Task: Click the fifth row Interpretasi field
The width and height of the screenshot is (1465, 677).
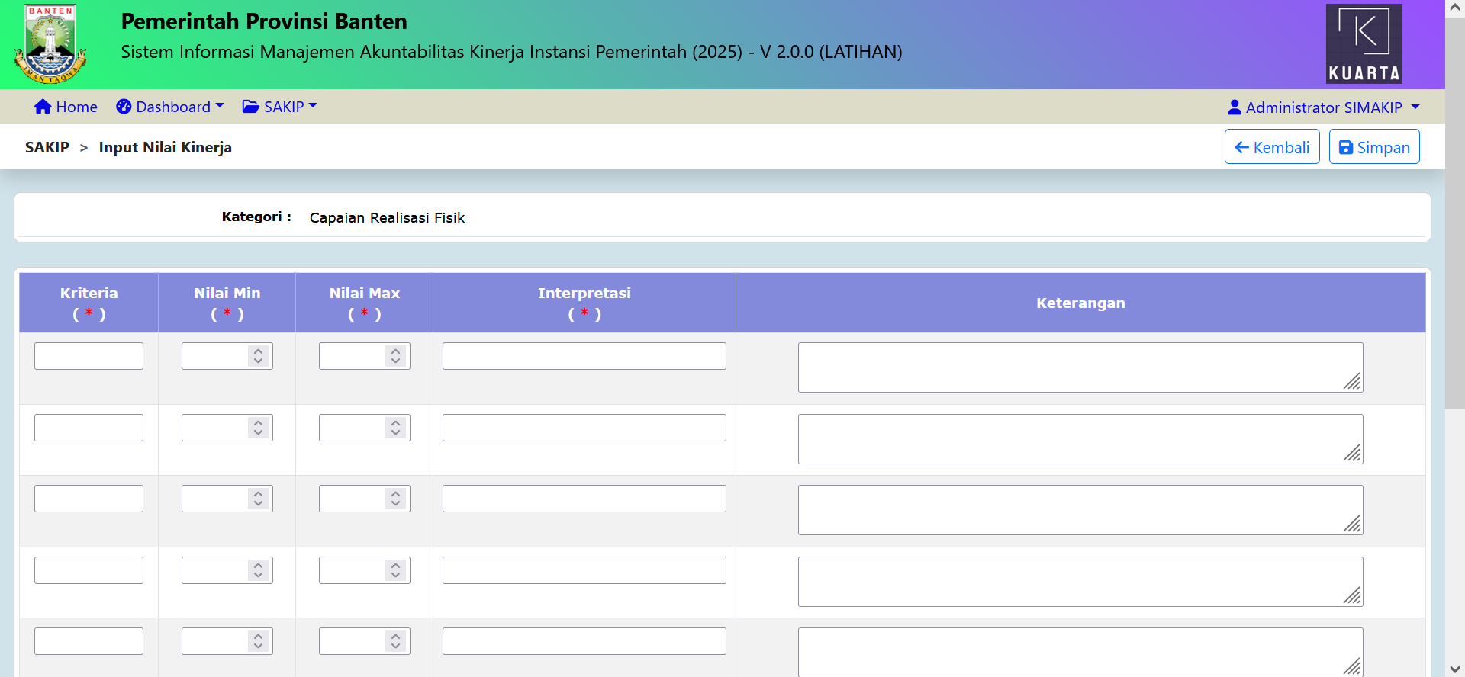Action: 584,641
